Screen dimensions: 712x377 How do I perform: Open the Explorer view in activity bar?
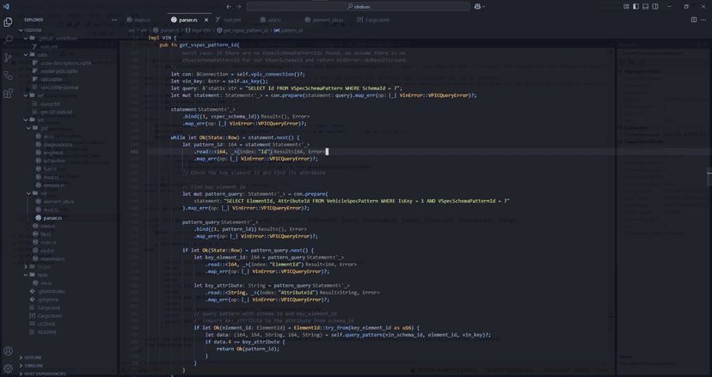pos(9,22)
